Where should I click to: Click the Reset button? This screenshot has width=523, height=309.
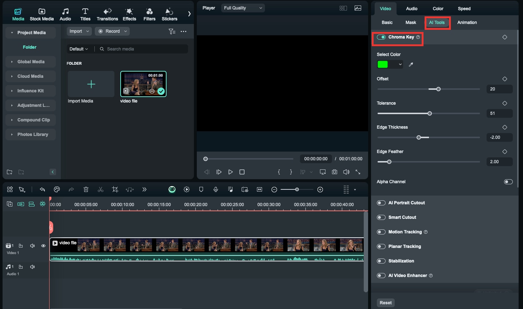pyautogui.click(x=386, y=303)
